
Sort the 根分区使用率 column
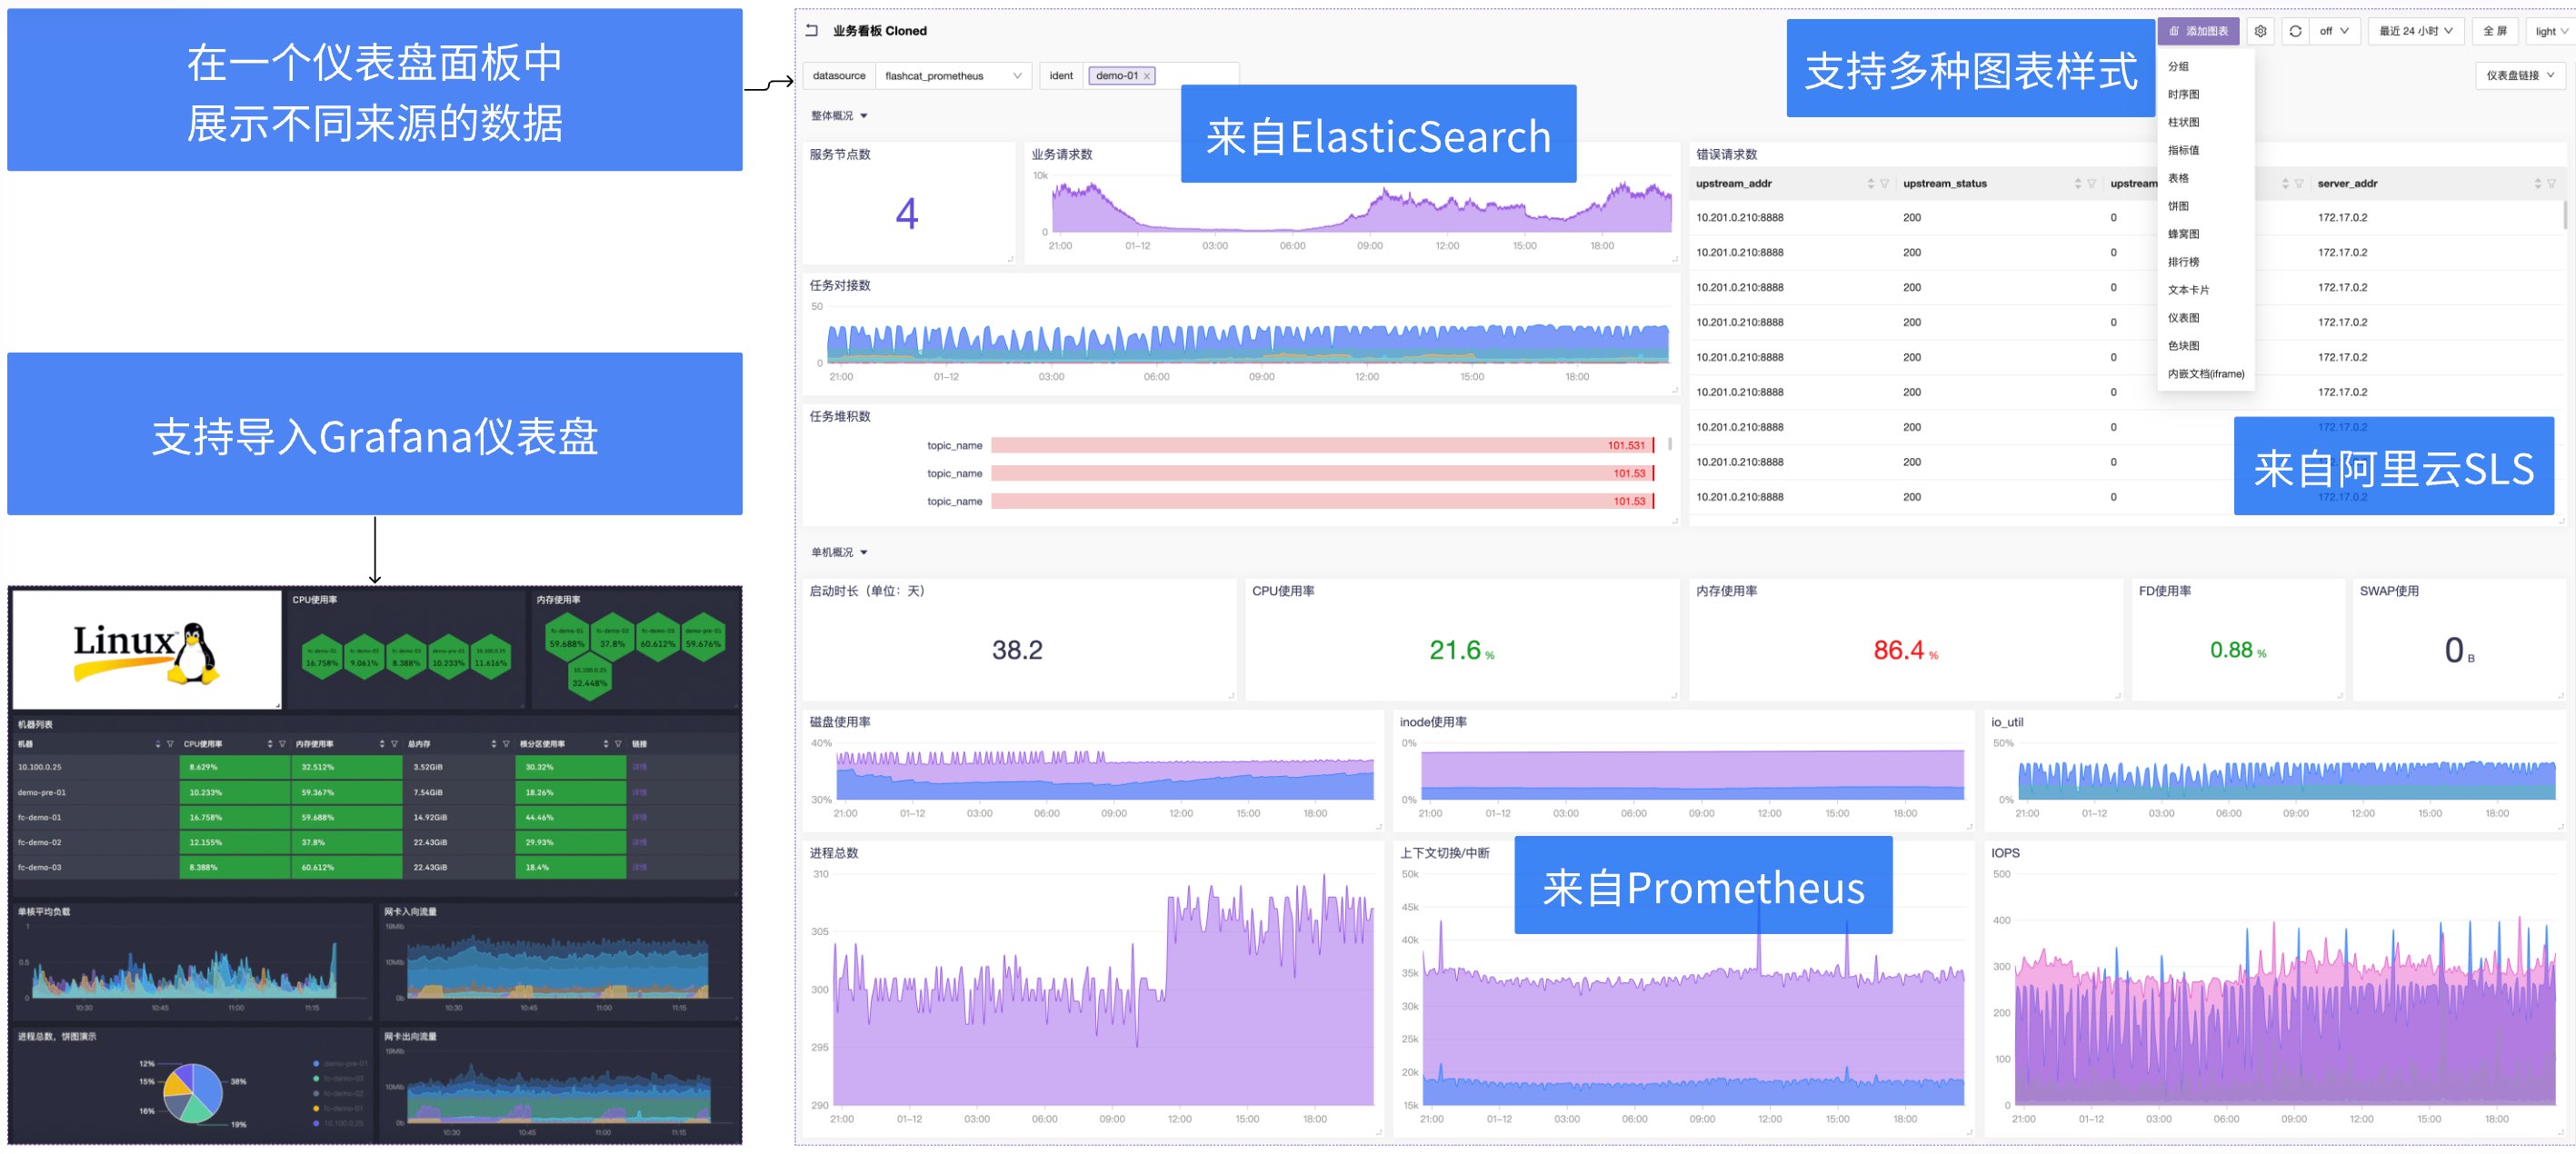[x=606, y=744]
